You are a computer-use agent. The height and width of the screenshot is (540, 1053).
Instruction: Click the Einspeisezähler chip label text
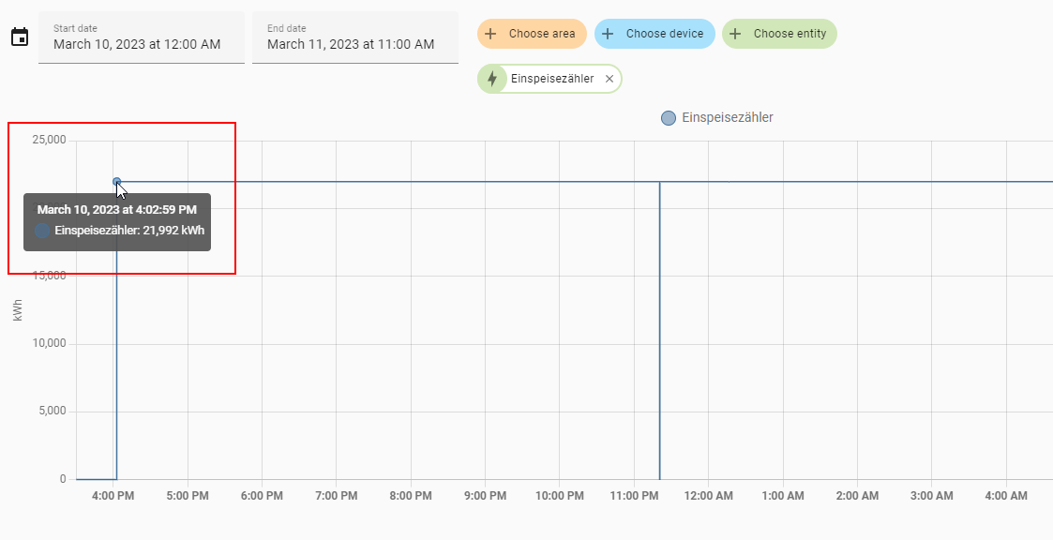click(x=552, y=79)
